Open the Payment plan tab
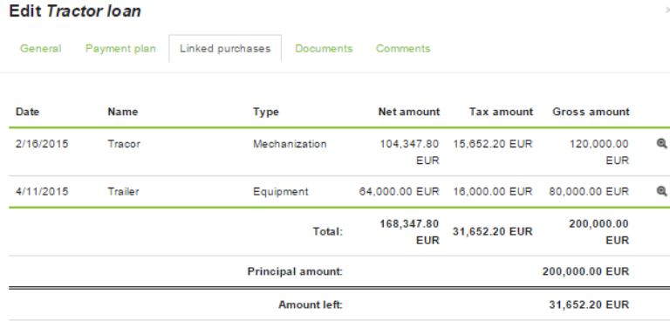The width and height of the screenshot is (670, 335). (120, 48)
